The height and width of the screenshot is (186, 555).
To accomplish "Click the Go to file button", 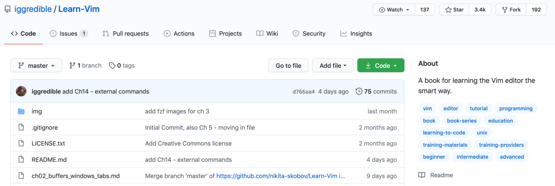I will [288, 65].
